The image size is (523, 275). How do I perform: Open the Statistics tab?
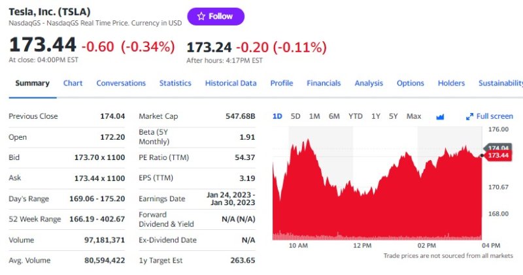click(175, 83)
